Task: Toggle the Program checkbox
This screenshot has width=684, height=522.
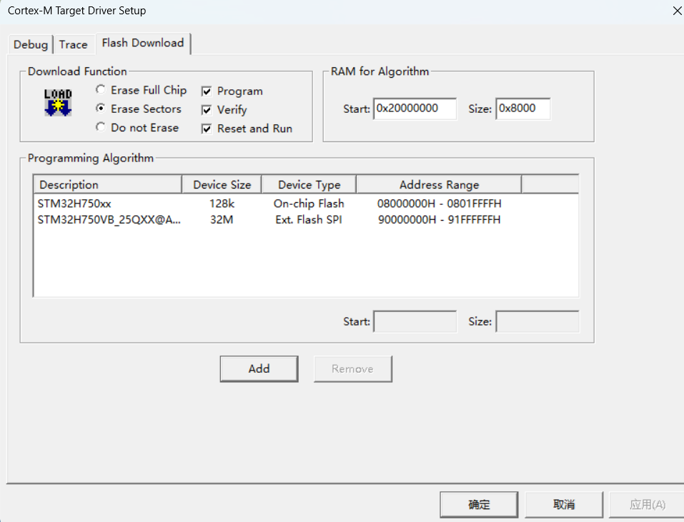Action: point(207,91)
